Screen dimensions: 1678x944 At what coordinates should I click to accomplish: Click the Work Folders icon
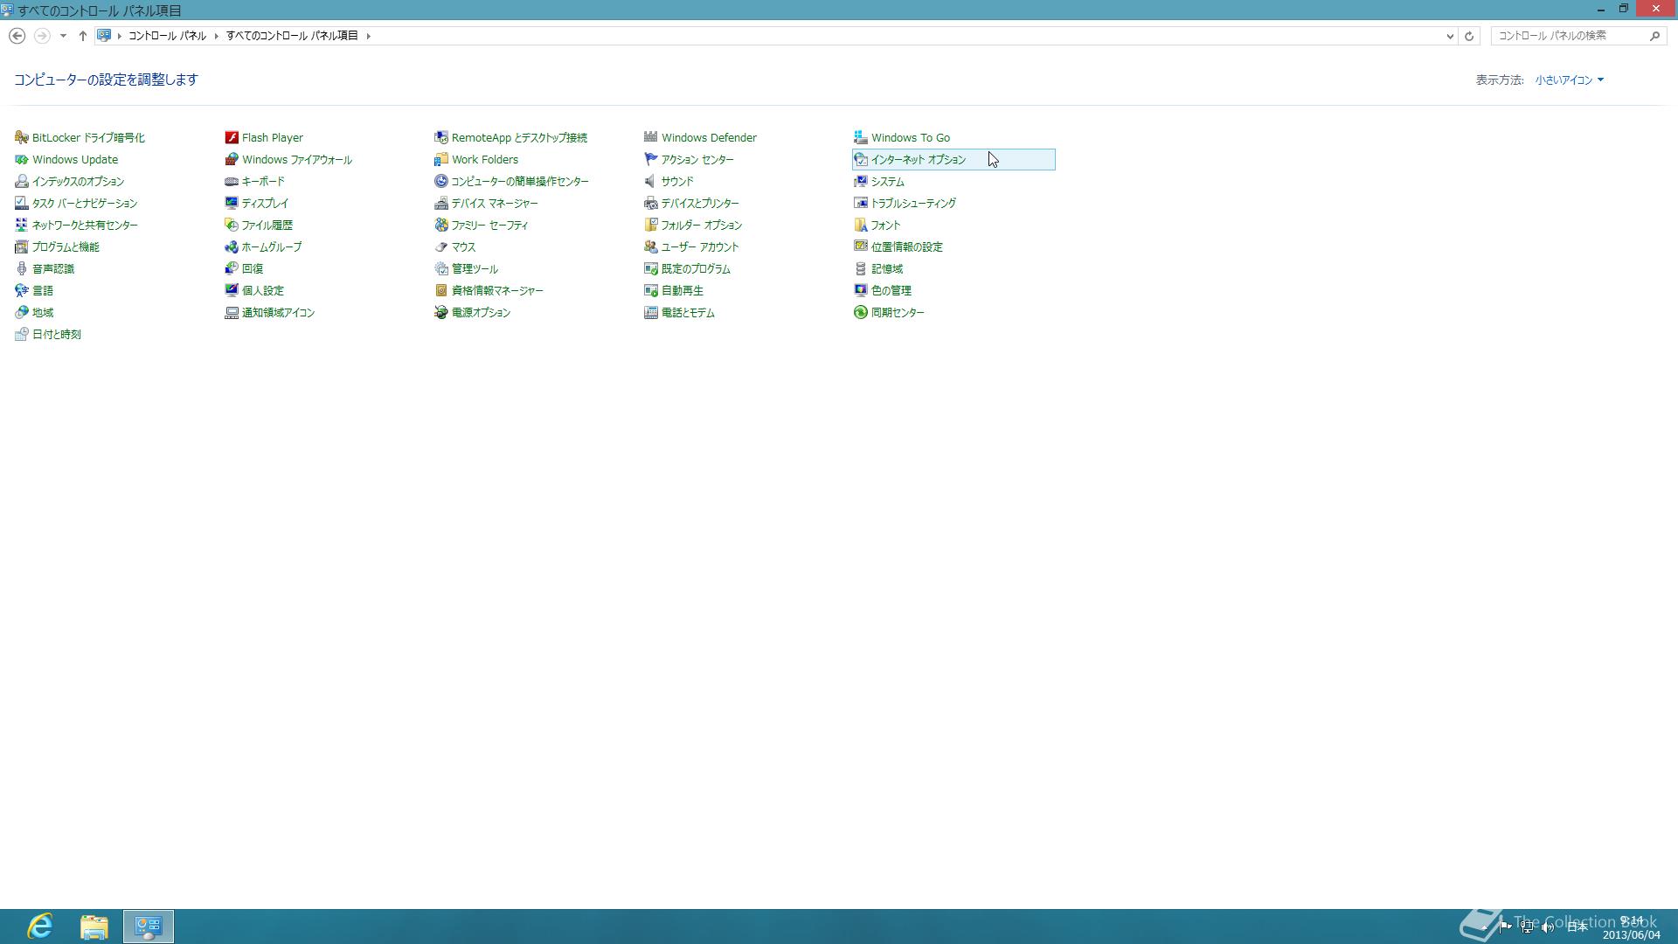pos(441,159)
